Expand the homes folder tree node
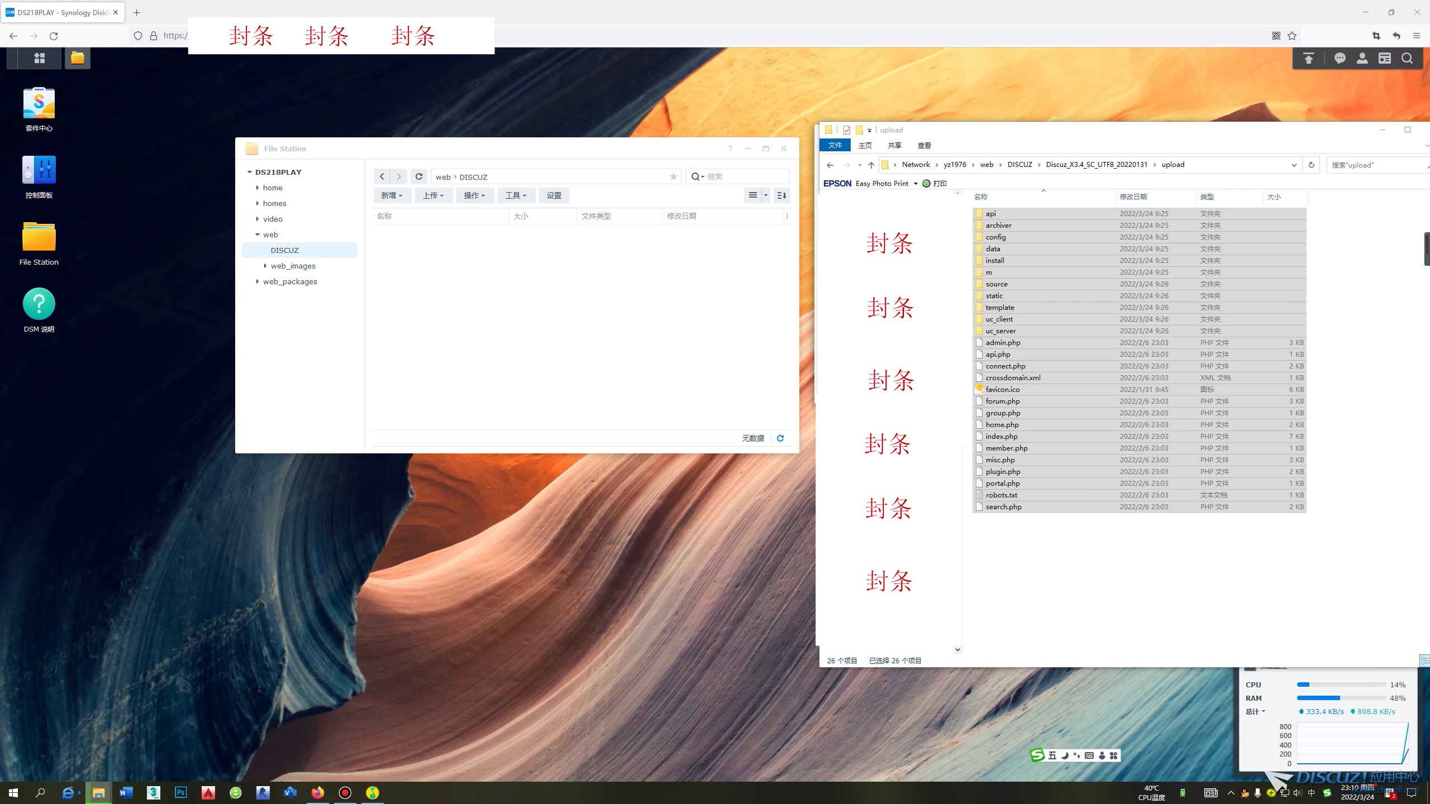Viewport: 1430px width, 804px height. [258, 203]
